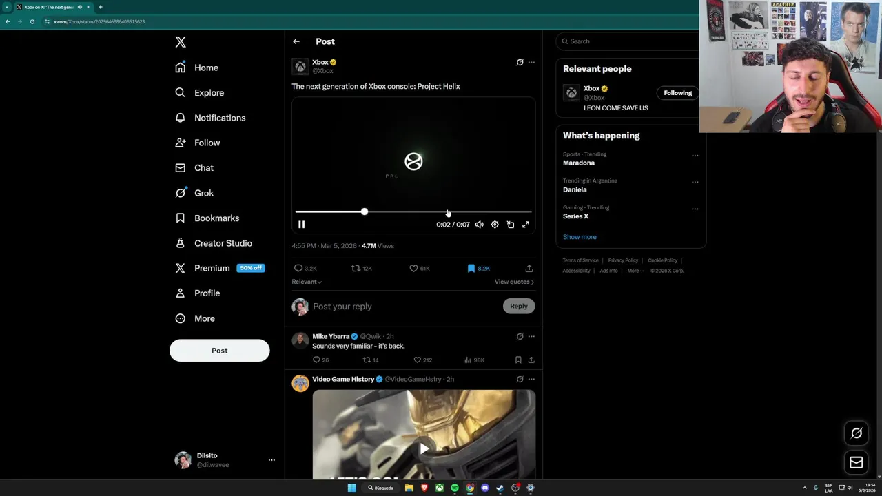882x496 pixels.
Task: Open Dilsito account switcher menu
Action: point(225,460)
